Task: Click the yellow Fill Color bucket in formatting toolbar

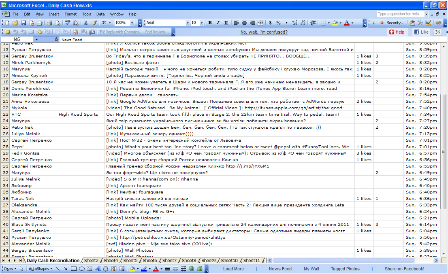Action: point(335,23)
